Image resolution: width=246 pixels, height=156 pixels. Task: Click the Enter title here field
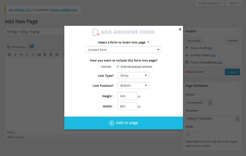(x=34, y=32)
